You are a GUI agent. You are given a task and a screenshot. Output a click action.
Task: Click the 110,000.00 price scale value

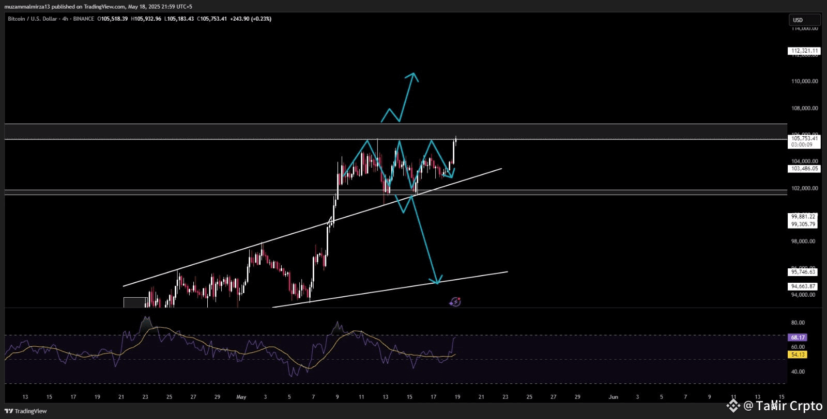[805, 82]
